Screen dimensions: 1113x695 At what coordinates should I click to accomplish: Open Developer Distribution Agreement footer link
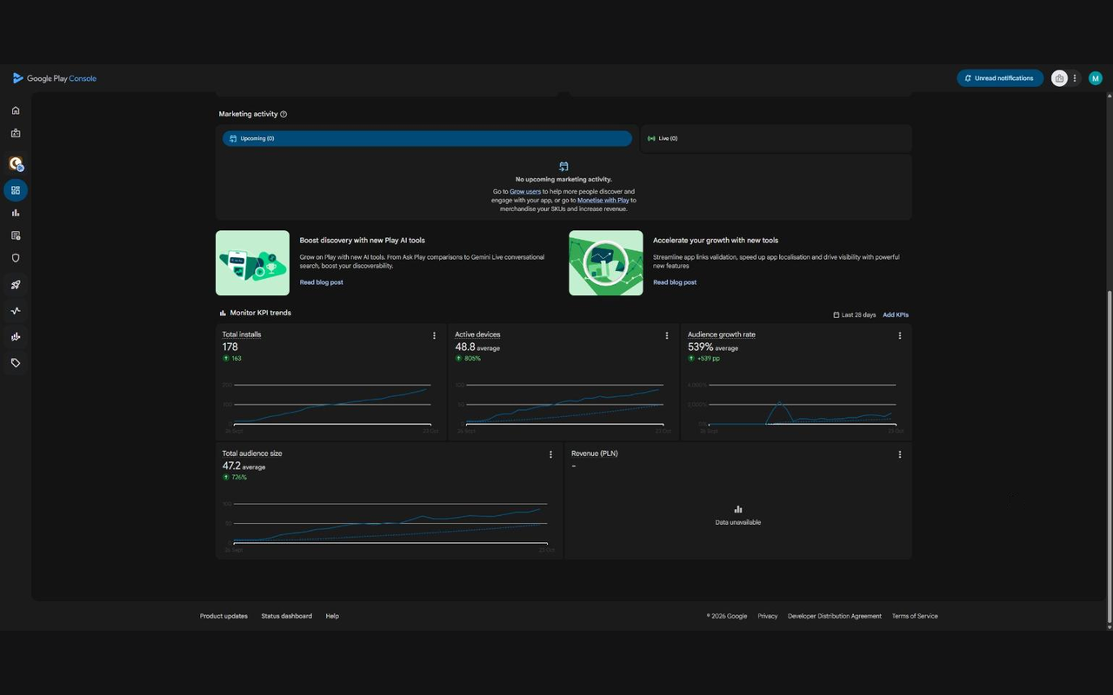[835, 616]
